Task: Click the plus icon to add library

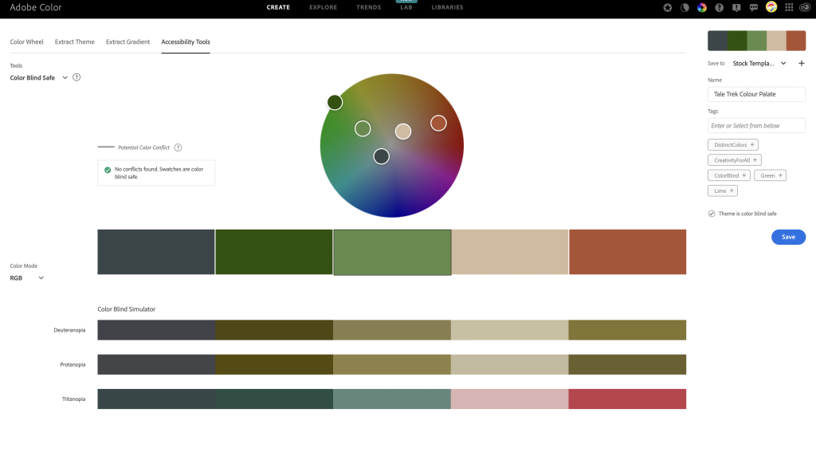Action: click(802, 63)
